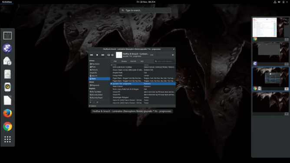Viewport: 290px width, 163px height.
Task: Skip to previous track in Rhythmbox
Action: tap(91, 55)
